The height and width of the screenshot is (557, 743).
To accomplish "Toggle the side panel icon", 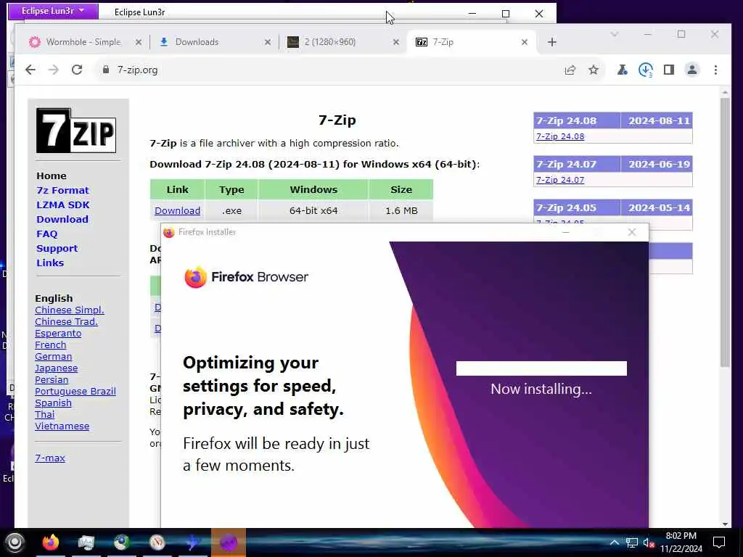I will click(668, 70).
